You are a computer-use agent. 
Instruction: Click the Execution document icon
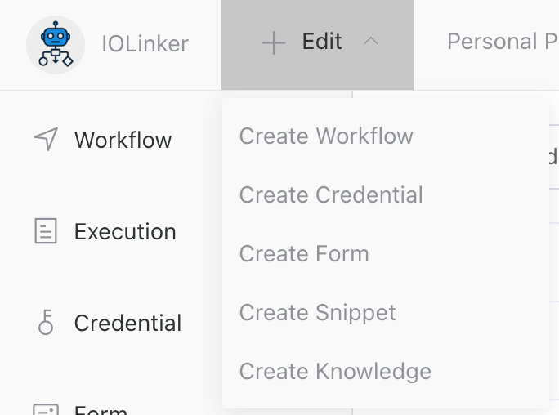coord(46,231)
